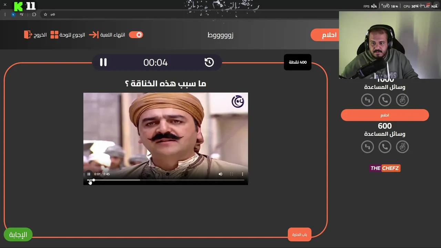Image resolution: width=441 pixels, height=248 pixels.
Task: Click the streamer webcam feed
Action: coord(390,45)
